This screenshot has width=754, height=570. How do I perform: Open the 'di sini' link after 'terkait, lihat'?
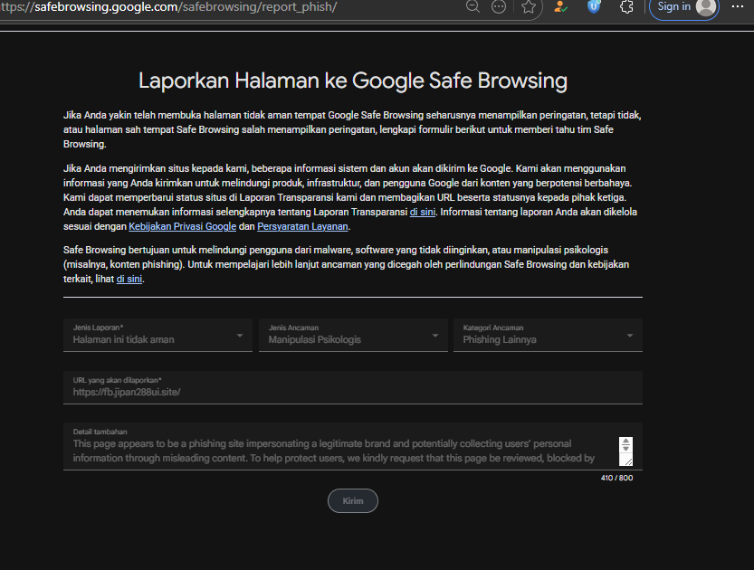coord(129,279)
